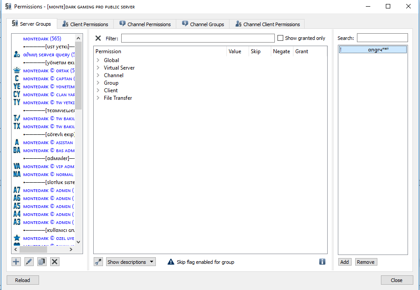
Task: Click the blue info icon below permission list
Action: coord(322,262)
